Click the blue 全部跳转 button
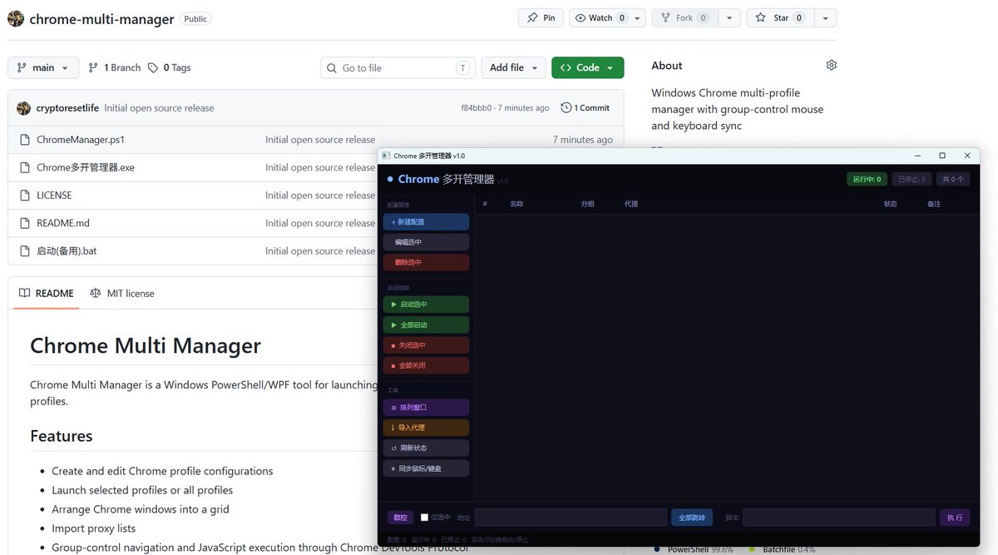The height and width of the screenshot is (555, 998). 692,518
